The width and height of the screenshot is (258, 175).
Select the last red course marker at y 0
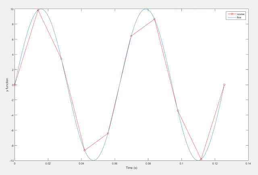click(224, 85)
